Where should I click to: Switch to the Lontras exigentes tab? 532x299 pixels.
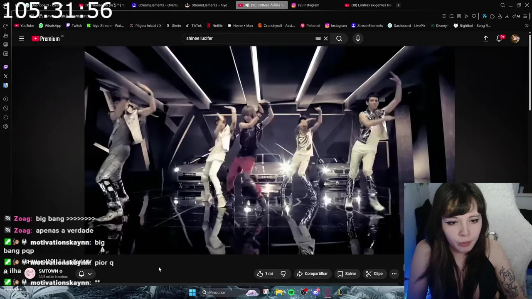click(367, 5)
